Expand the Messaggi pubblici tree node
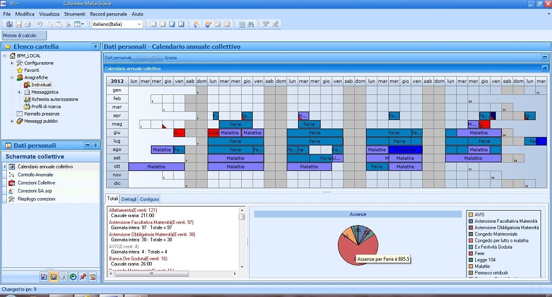 point(12,121)
